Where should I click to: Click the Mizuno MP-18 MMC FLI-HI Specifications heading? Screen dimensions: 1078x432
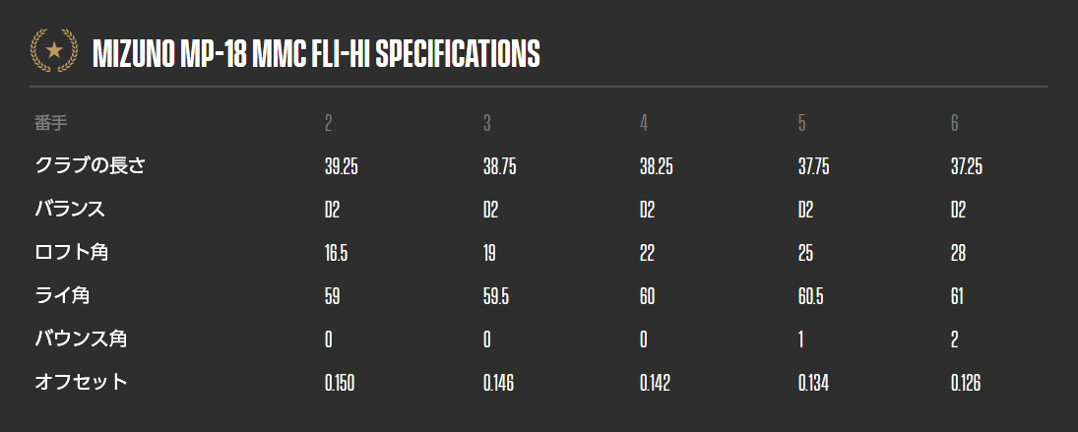(316, 53)
